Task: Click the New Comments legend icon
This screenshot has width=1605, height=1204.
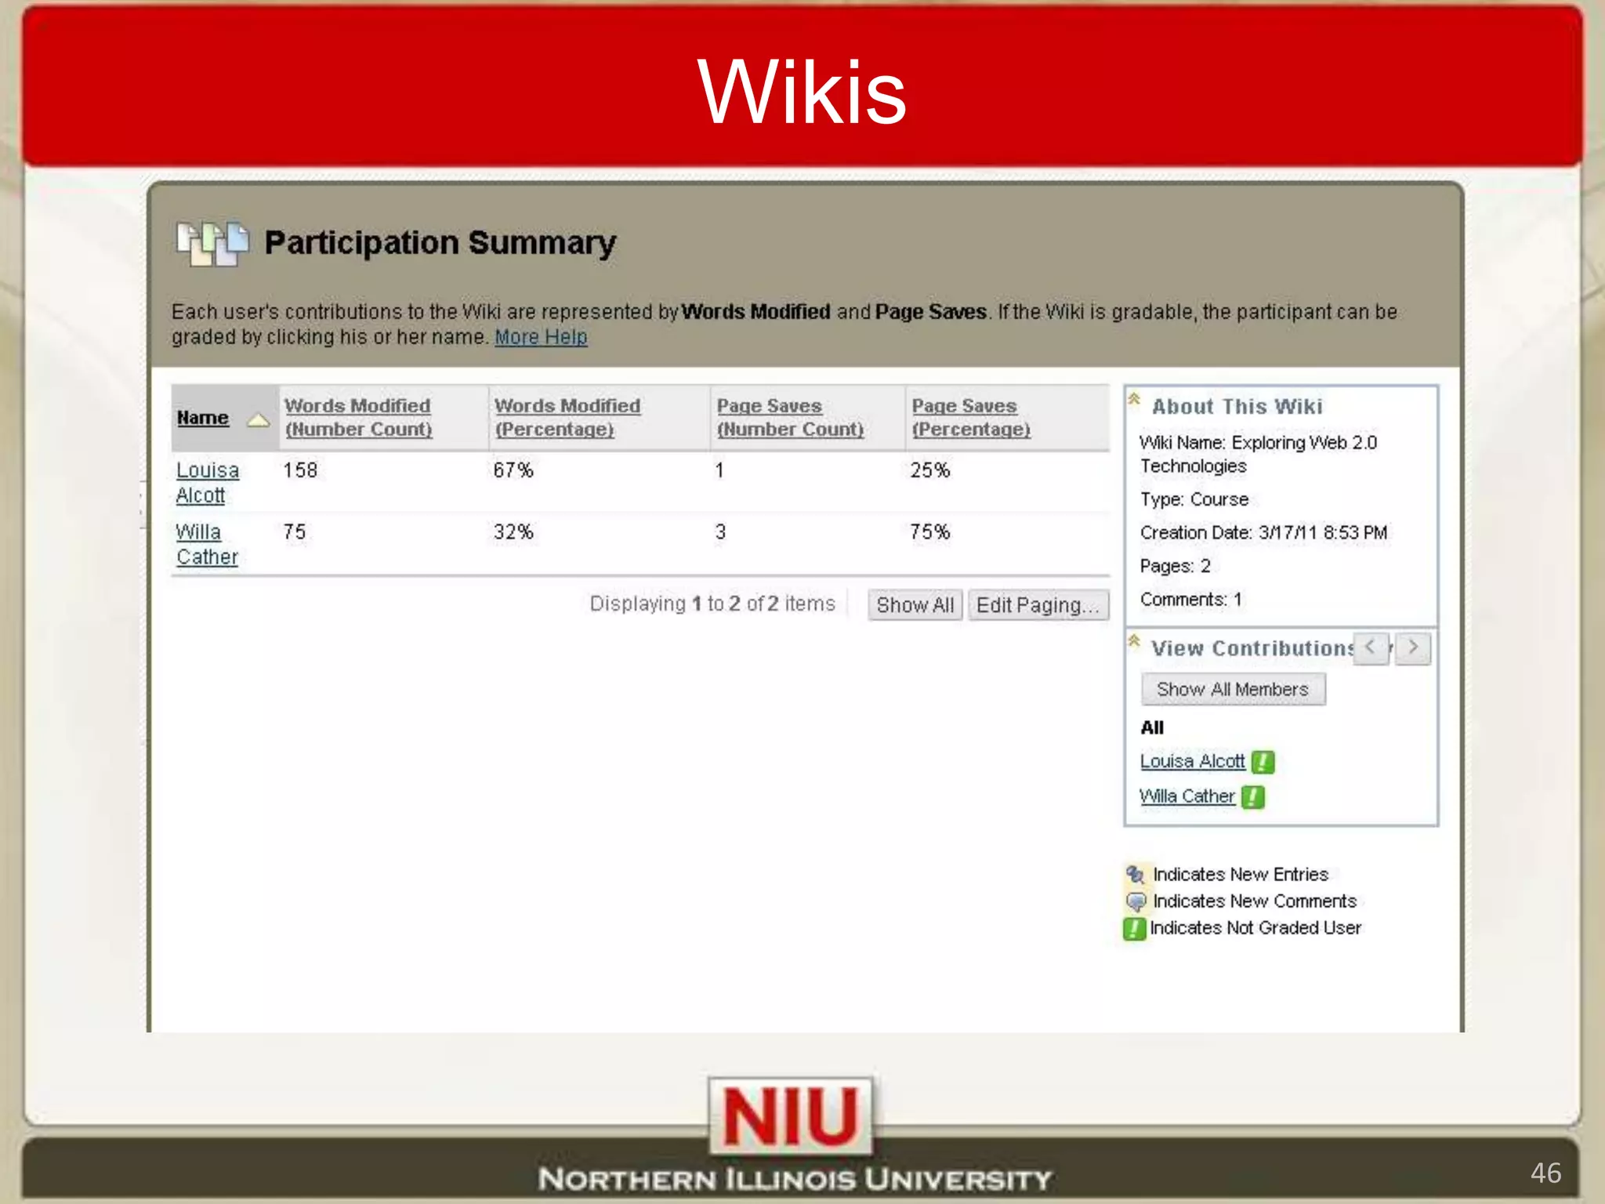Action: [1136, 901]
